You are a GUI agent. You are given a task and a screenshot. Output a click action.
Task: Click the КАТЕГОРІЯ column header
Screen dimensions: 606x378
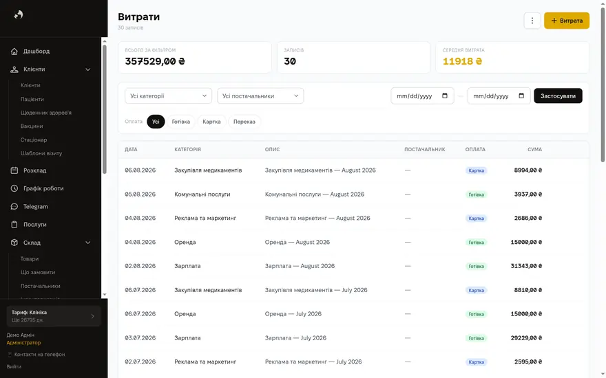click(188, 149)
